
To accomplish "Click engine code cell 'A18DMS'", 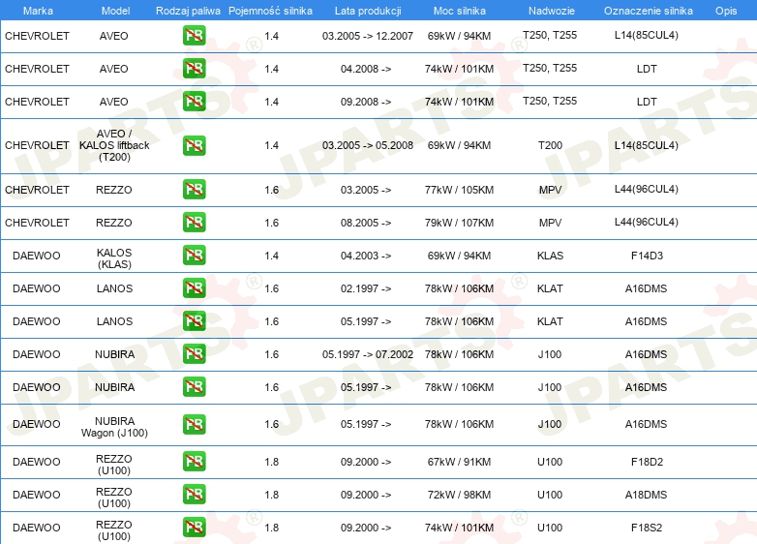I will (646, 495).
